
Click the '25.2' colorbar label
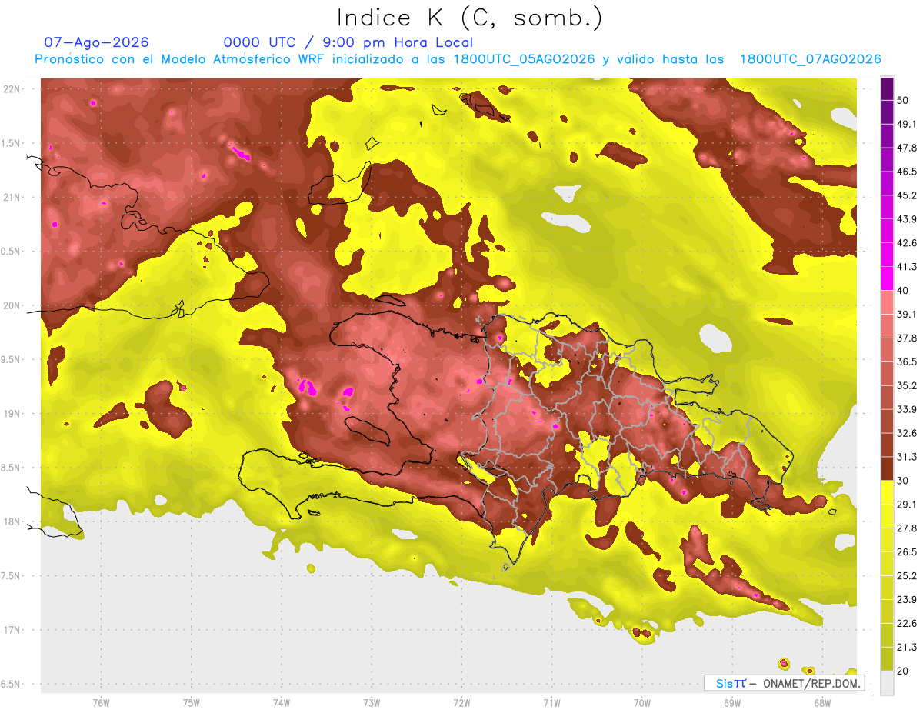point(907,575)
